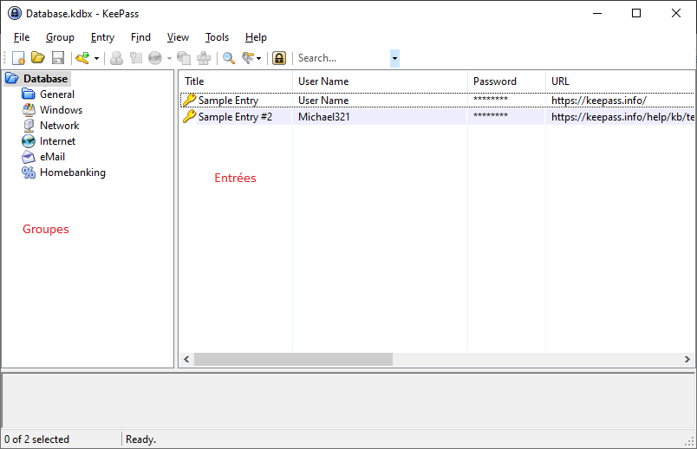Open the File menu

[x=22, y=37]
